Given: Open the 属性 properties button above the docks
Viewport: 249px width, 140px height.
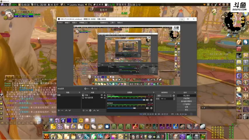Looking at the screenshot, I should point(87,89).
